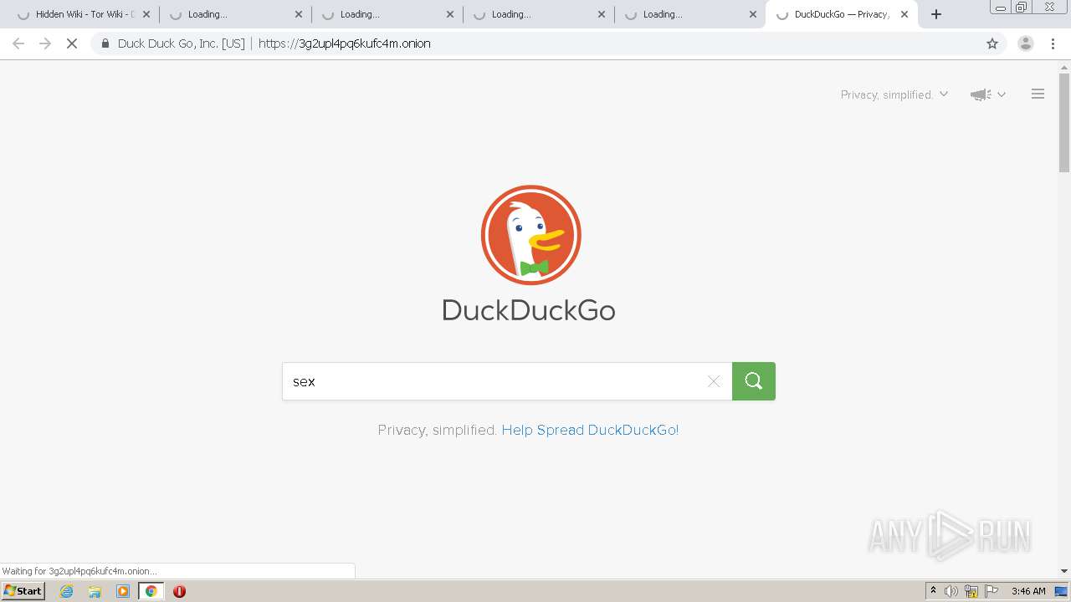The image size is (1071, 602).
Task: Clear the search box with the X icon
Action: tap(714, 381)
